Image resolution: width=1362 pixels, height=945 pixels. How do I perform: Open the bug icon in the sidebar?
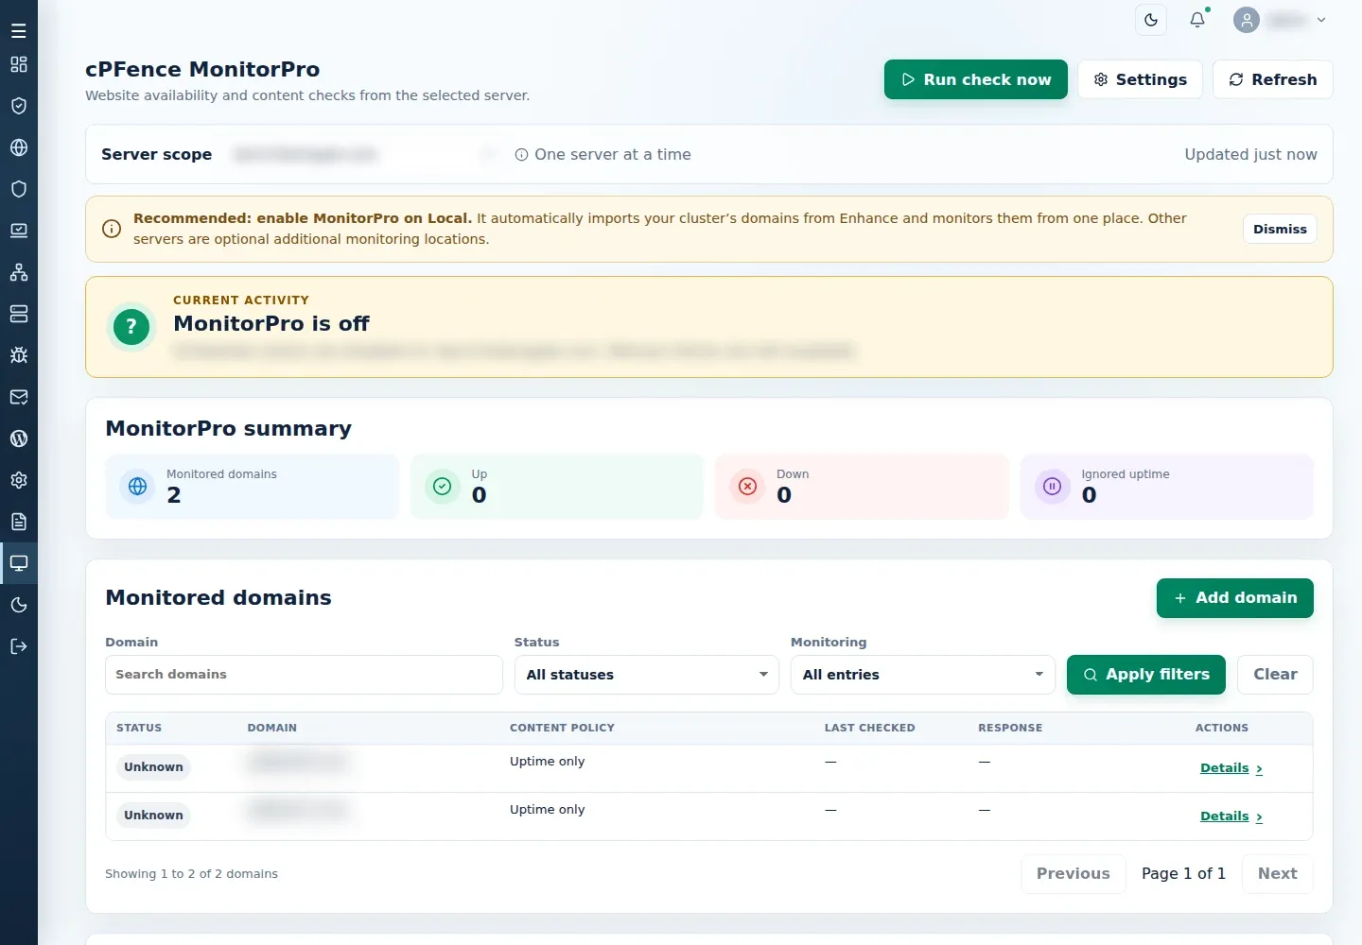19,355
